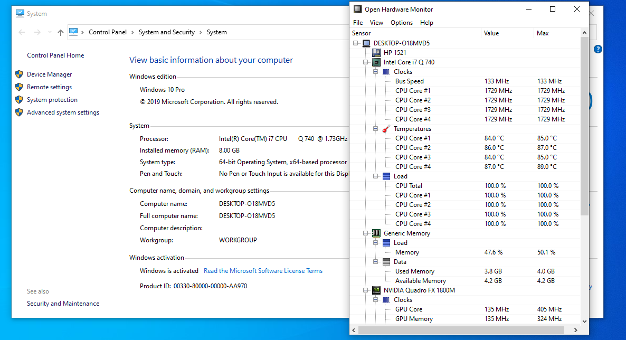
Task: Click the Temperatures thermometer icon
Action: click(384, 128)
